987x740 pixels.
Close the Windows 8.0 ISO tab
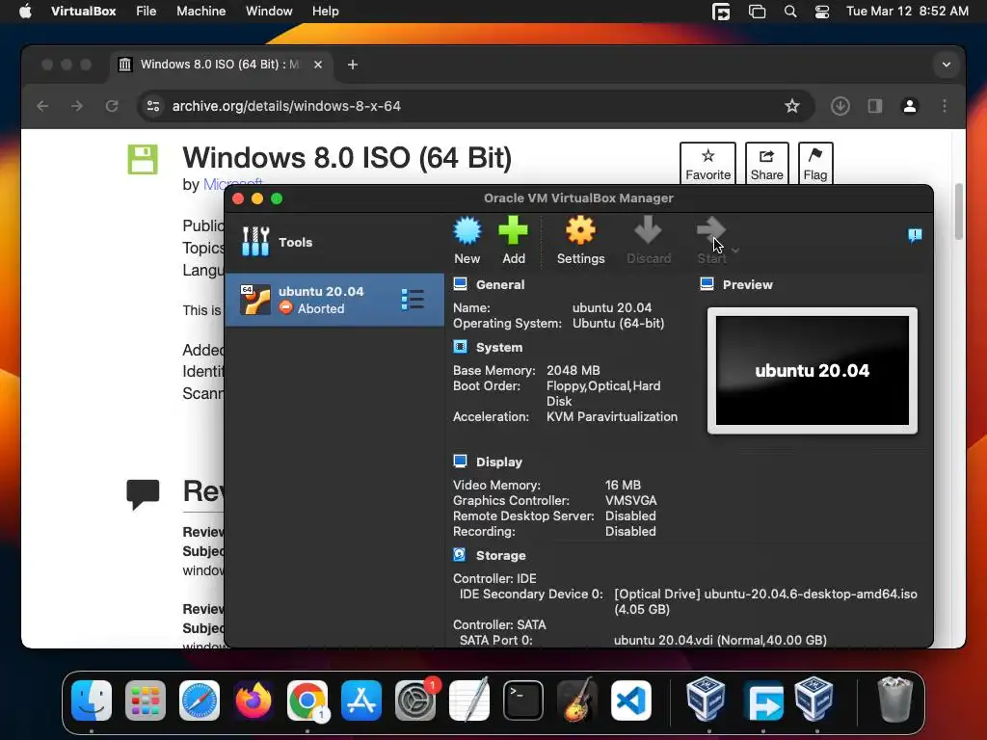click(x=318, y=65)
